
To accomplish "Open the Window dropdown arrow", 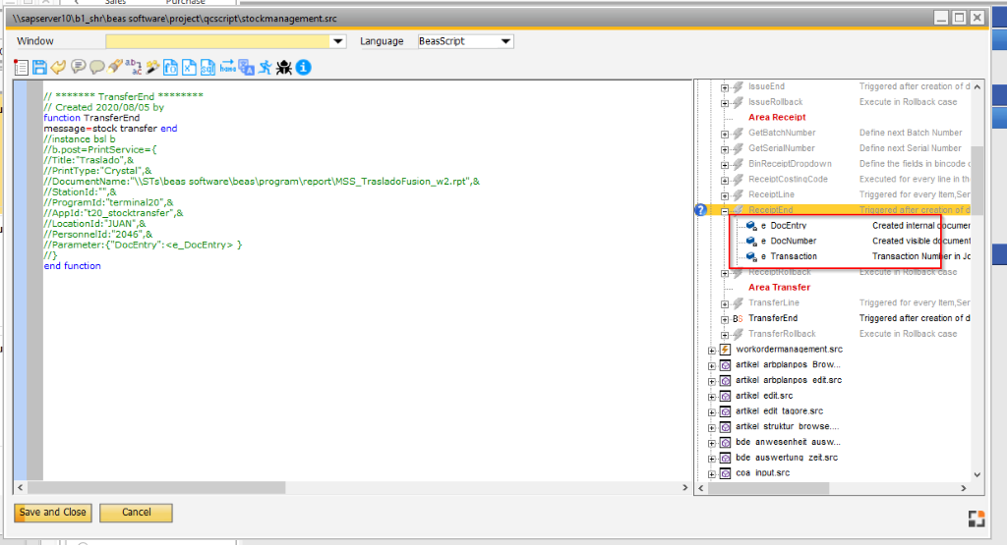I will [x=338, y=41].
